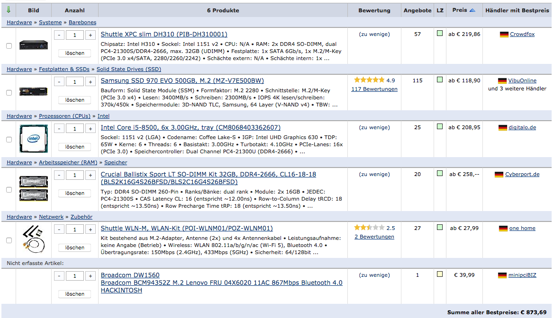Increase quantity of Intel Core i5-8500
The height and width of the screenshot is (318, 554).
[91, 128]
